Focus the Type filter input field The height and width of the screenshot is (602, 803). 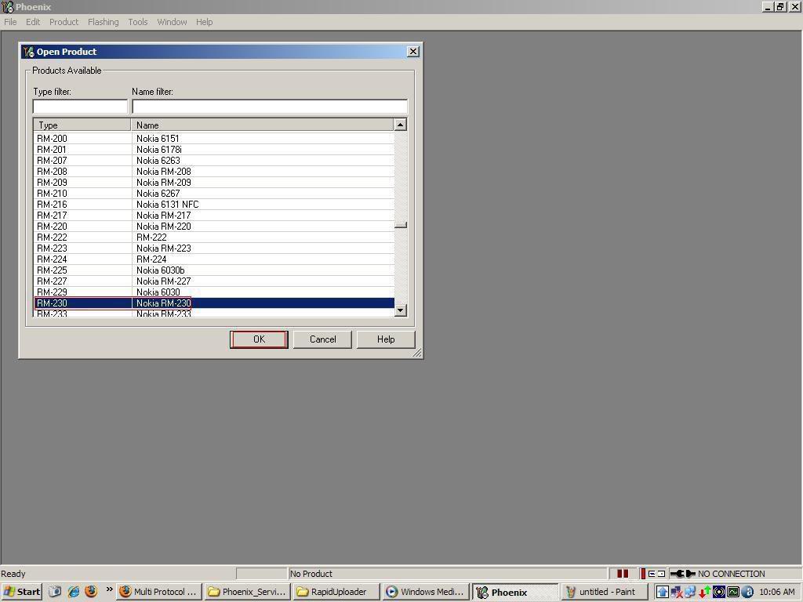pyautogui.click(x=80, y=107)
